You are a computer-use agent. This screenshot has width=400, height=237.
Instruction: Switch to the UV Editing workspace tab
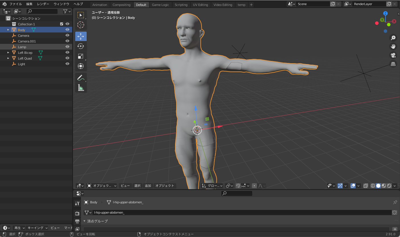click(x=200, y=5)
